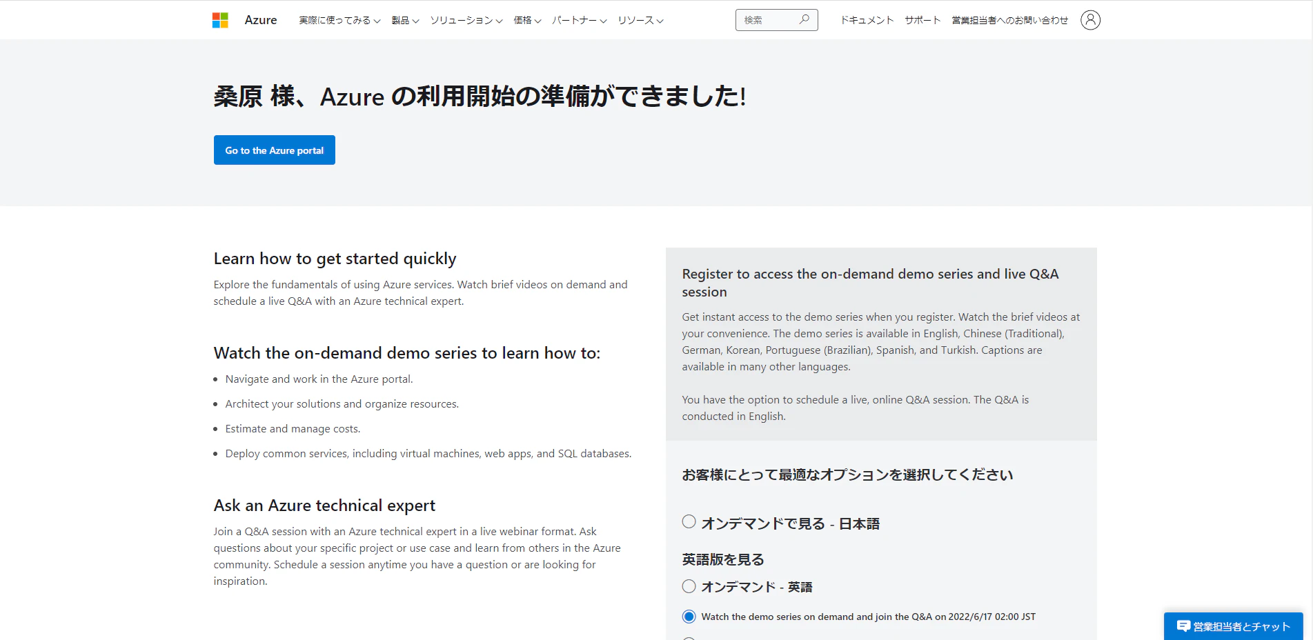
Task: Expand the 実際に使ってみる menu
Action: (x=339, y=21)
